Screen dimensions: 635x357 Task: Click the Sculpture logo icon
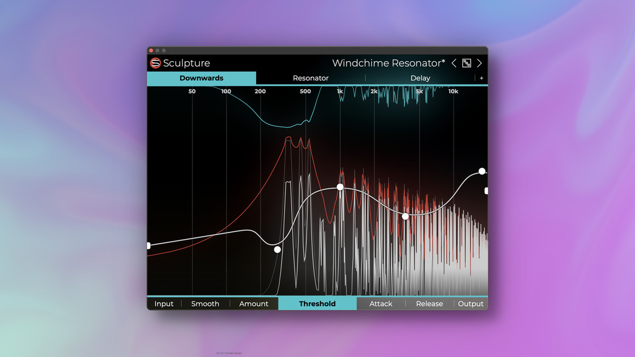point(155,63)
